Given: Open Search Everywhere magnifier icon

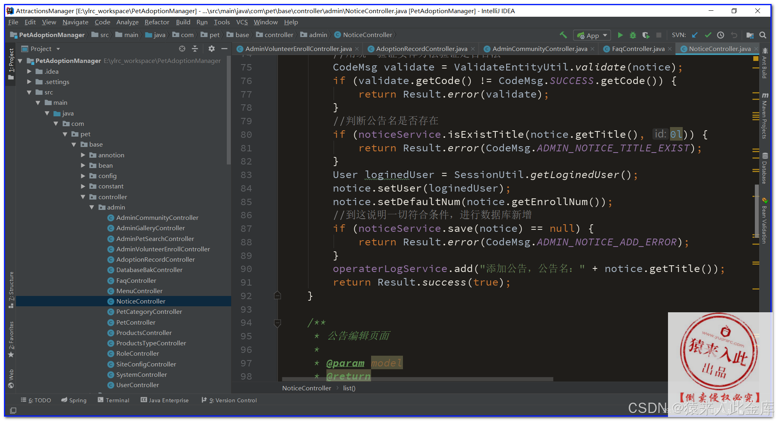Looking at the screenshot, I should tap(763, 35).
